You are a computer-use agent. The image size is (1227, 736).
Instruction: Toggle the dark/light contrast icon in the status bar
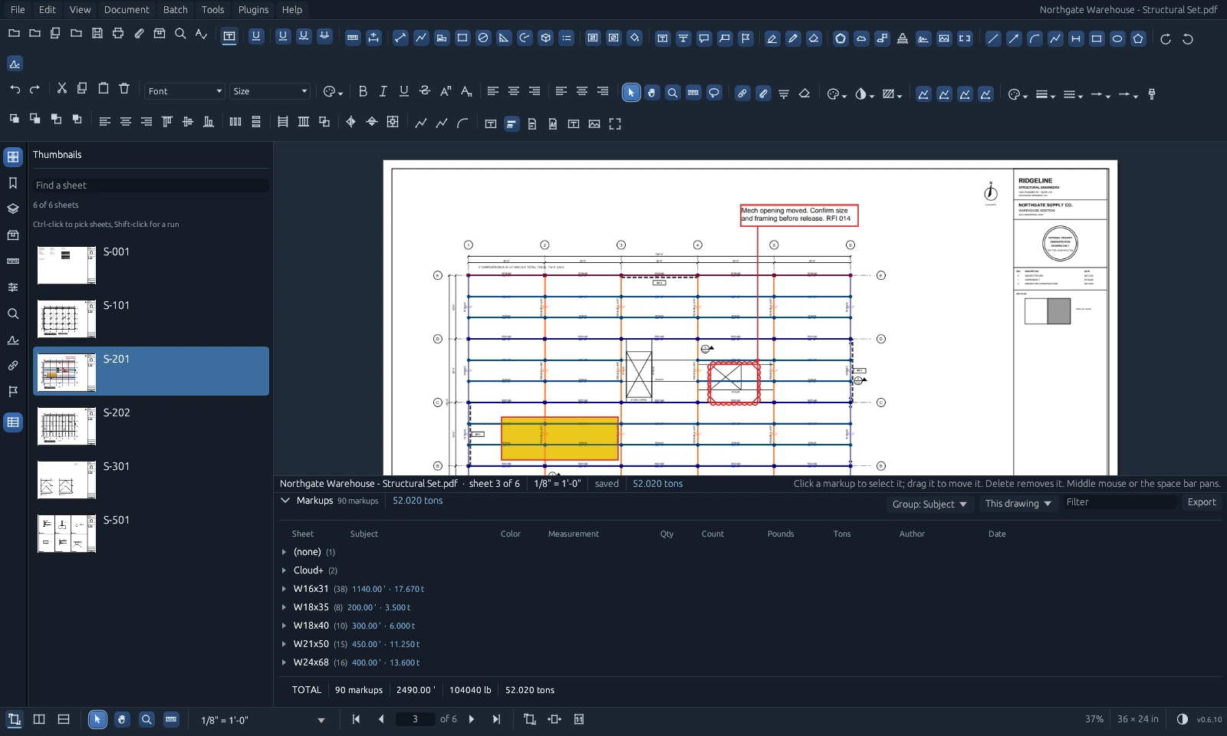[1183, 719]
